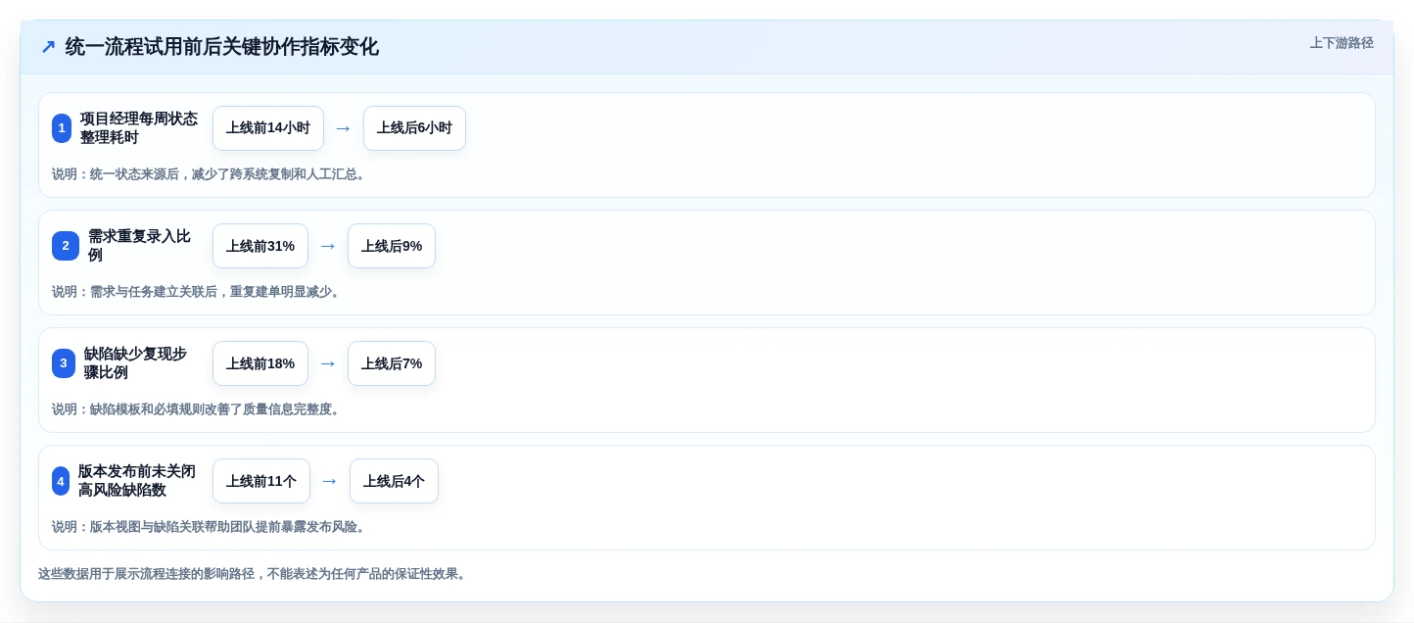The image size is (1414, 623).
Task: Click the number 4 badge
Action: pyautogui.click(x=61, y=481)
